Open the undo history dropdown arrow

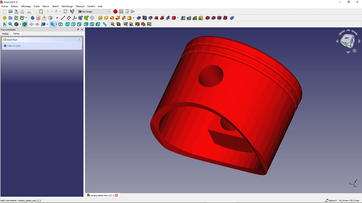[52, 12]
